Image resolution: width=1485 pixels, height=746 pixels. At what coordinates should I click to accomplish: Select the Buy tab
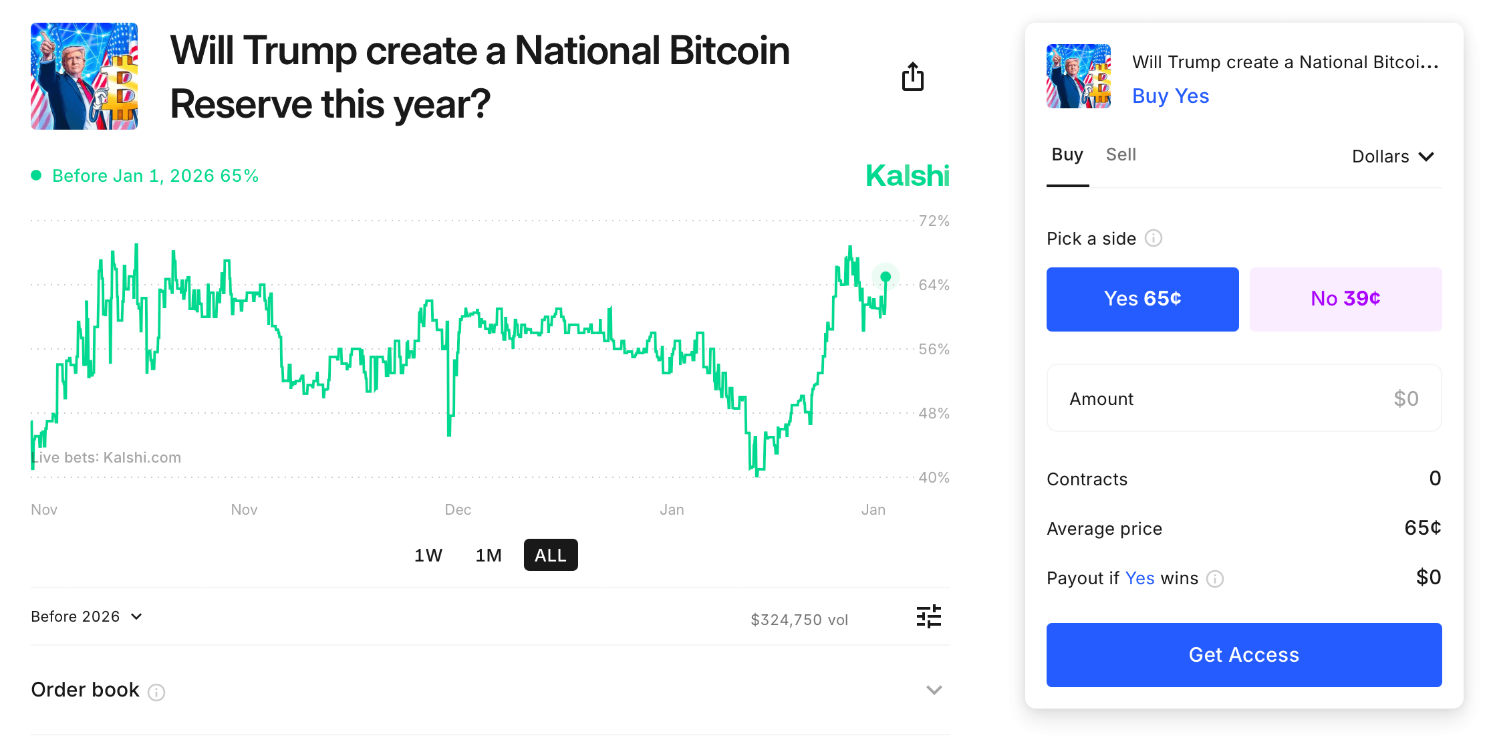pyautogui.click(x=1067, y=154)
